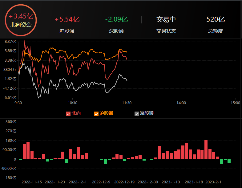Click the 15:00 closing time label
The height and width of the screenshot is (188, 242).
(x=235, y=103)
